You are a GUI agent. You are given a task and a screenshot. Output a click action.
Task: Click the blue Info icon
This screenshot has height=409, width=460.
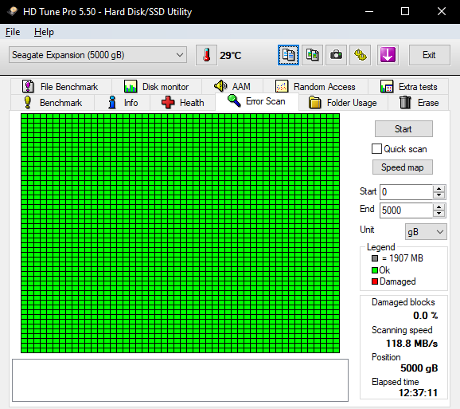[111, 103]
